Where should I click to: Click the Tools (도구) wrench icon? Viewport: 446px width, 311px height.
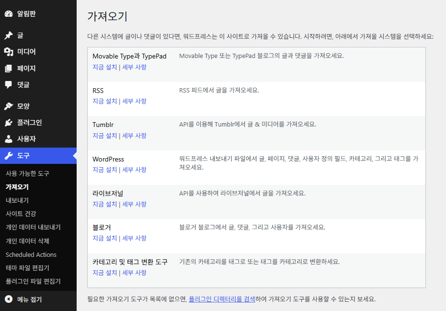(x=9, y=156)
